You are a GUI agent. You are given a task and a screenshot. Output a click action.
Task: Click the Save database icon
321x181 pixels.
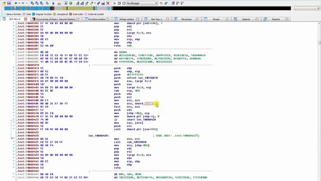pyautogui.click(x=9, y=3)
